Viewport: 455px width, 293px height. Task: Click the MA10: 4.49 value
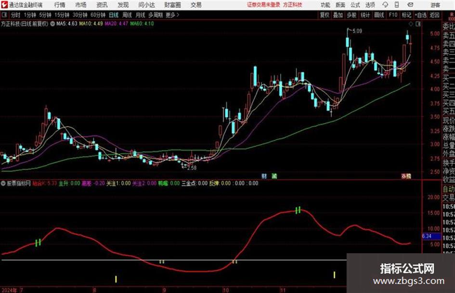coord(91,24)
